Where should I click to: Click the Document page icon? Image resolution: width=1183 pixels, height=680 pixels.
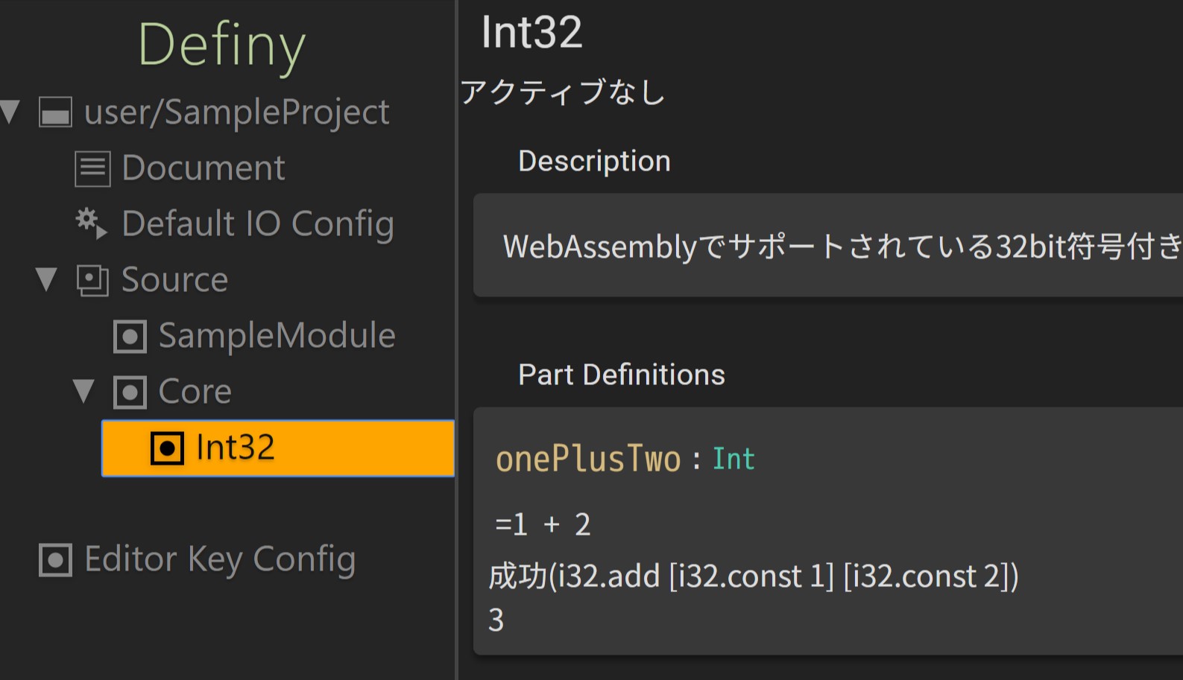tap(92, 168)
